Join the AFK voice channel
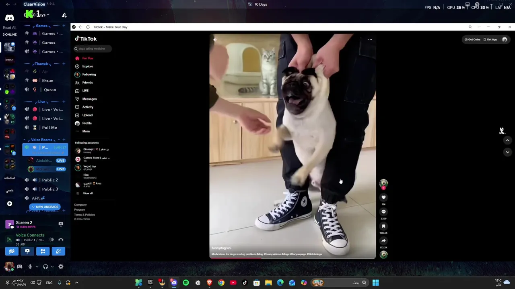The image size is (515, 289). tap(45, 198)
